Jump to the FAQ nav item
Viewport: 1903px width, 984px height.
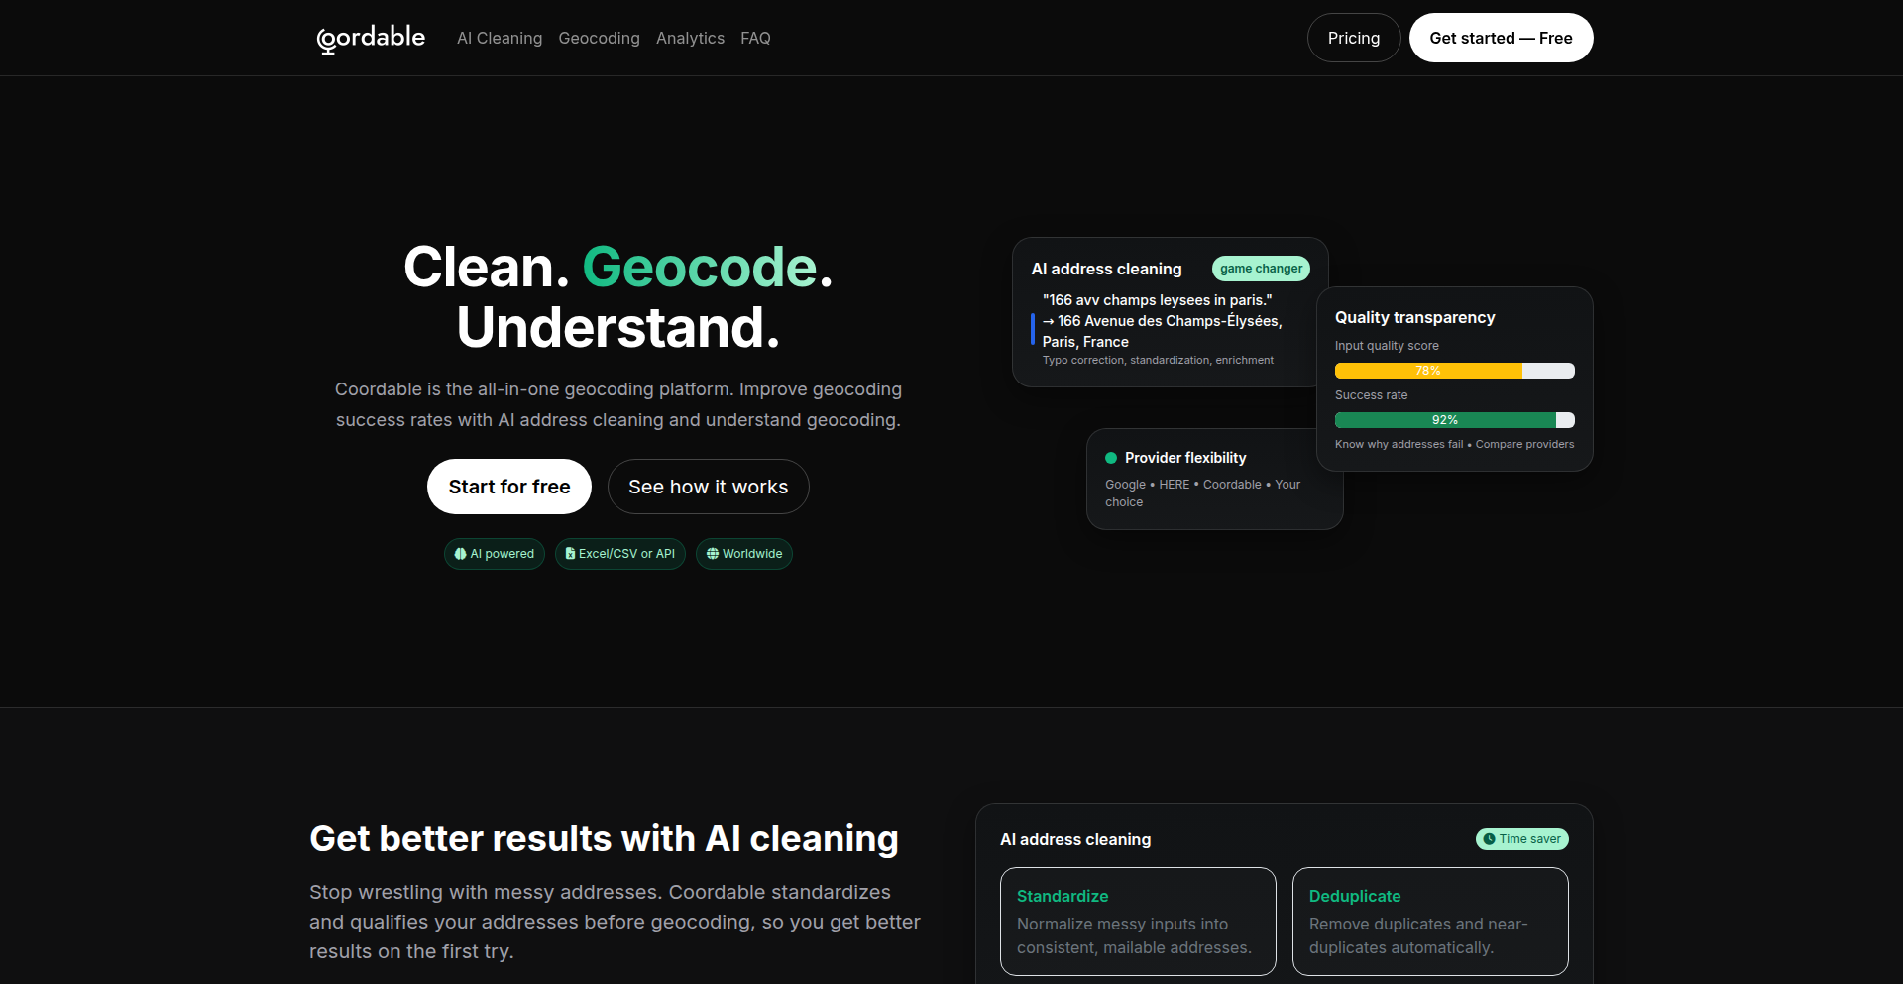(x=755, y=38)
